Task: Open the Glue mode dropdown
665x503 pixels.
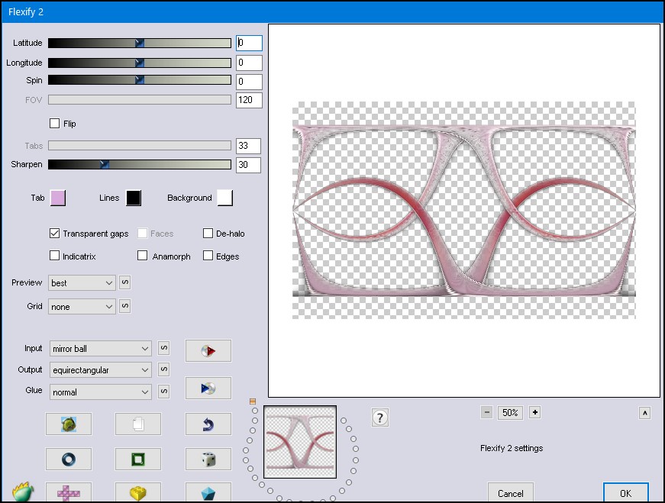Action: pos(101,392)
